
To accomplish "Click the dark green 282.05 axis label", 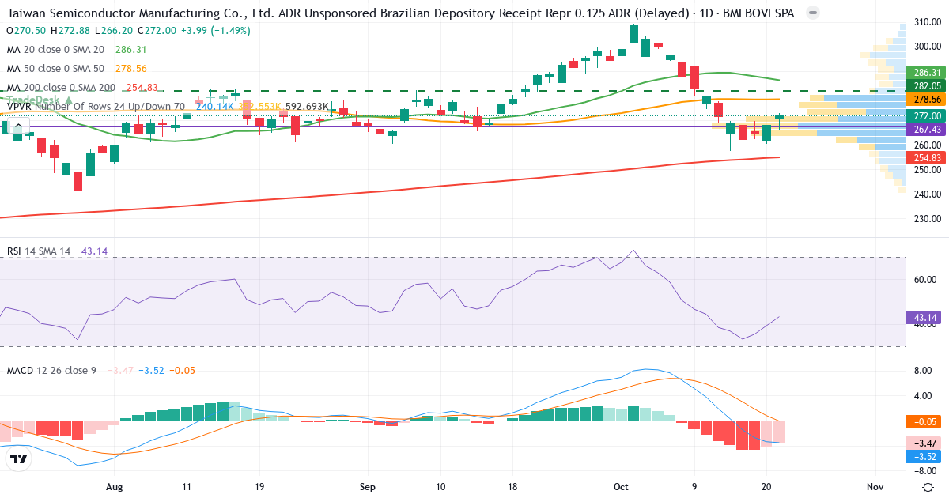I will click(x=926, y=85).
